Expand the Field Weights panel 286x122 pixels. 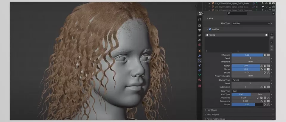pyautogui.click(x=205, y=115)
